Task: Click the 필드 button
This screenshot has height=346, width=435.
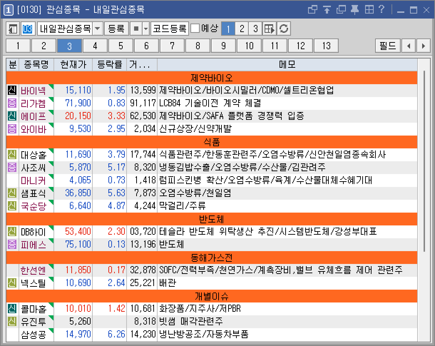Action: pyautogui.click(x=388, y=46)
